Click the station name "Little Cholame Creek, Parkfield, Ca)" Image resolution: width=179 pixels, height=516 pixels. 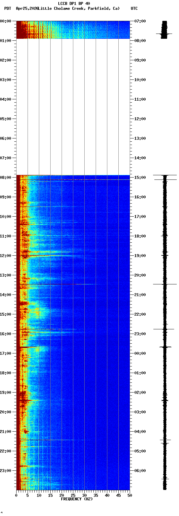[x=79, y=8]
